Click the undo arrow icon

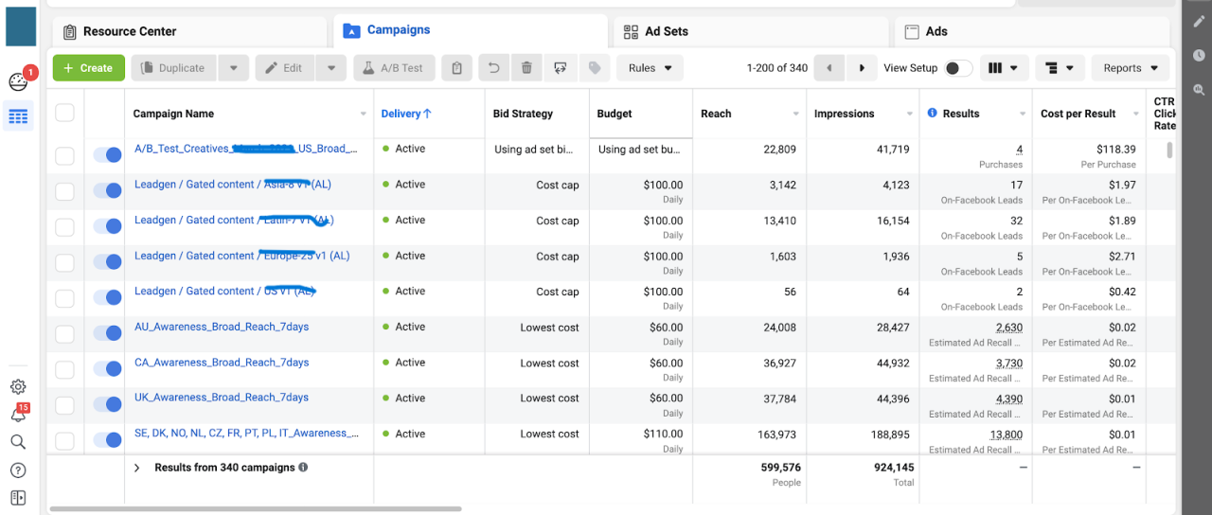[493, 68]
